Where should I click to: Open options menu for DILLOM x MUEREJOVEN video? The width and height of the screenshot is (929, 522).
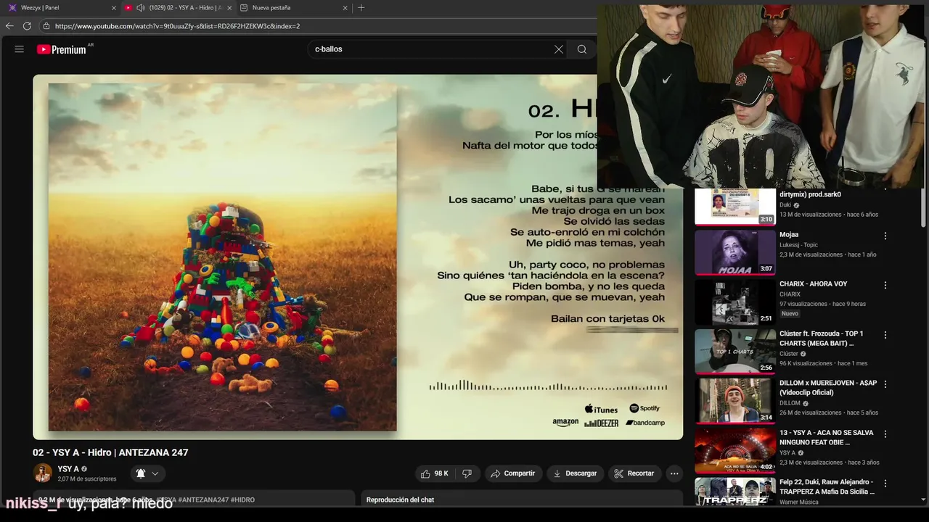[x=885, y=384]
